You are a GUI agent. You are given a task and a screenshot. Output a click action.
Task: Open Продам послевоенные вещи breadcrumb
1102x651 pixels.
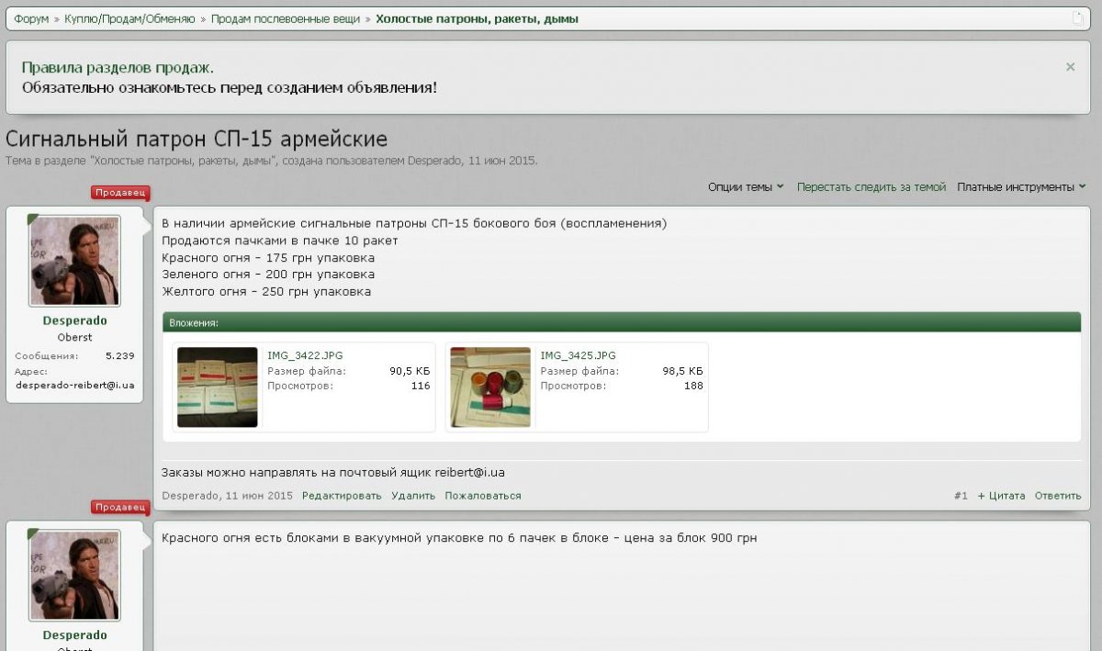tap(286, 18)
